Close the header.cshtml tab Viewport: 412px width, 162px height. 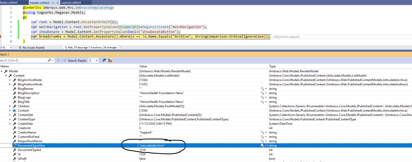point(57,3)
